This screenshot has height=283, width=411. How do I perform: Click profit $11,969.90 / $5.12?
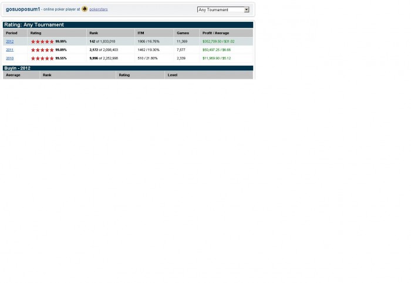tap(217, 58)
